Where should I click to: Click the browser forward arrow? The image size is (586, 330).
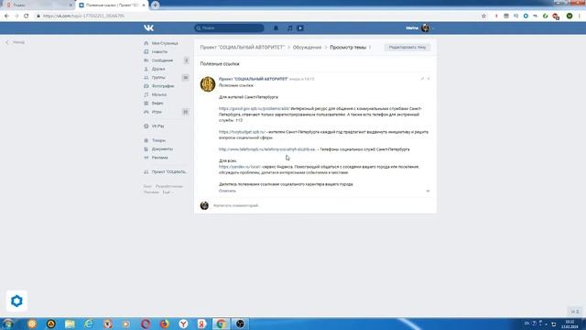click(x=16, y=16)
